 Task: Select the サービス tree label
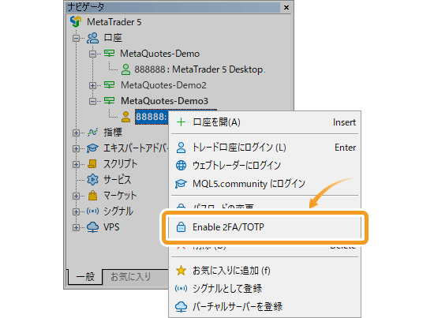tap(117, 180)
